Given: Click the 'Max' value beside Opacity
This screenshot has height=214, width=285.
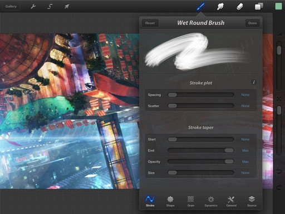Looking at the screenshot, I should point(245,162).
